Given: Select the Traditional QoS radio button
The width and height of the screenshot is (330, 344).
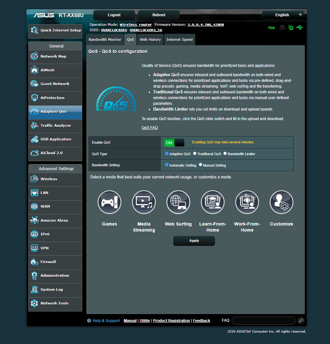Looking at the screenshot, I should pos(195,153).
